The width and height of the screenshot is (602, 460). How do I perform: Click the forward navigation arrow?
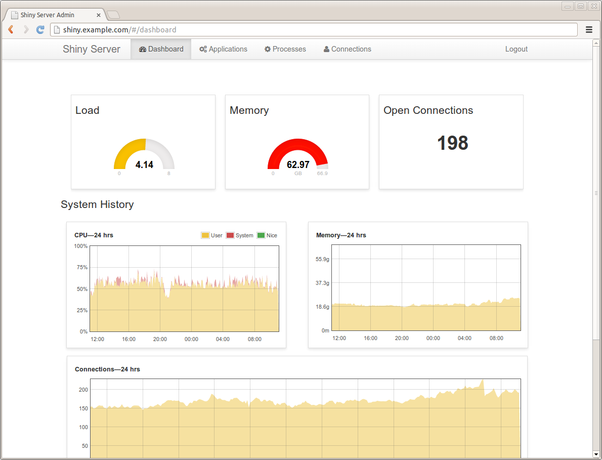click(x=25, y=29)
